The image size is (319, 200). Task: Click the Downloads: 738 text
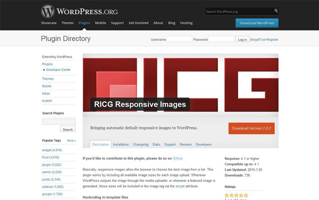coord(237,175)
